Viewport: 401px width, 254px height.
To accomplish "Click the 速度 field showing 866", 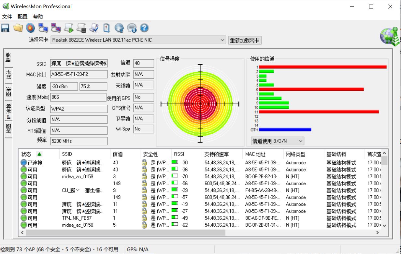I will pos(79,97).
